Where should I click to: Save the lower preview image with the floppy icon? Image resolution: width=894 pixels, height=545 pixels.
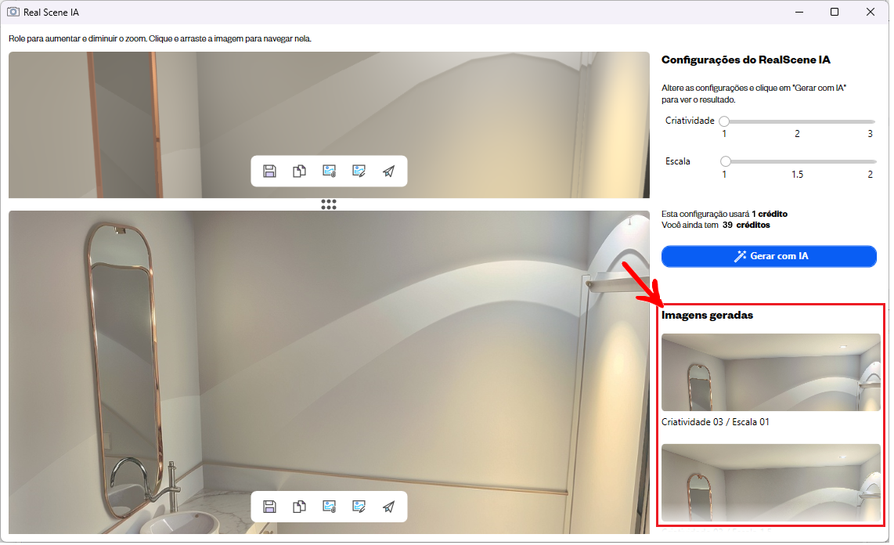(x=269, y=507)
